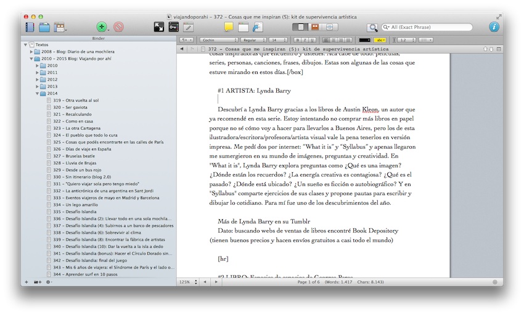The height and width of the screenshot is (315, 524).
Task: Click the green Add document button
Action: 101,27
